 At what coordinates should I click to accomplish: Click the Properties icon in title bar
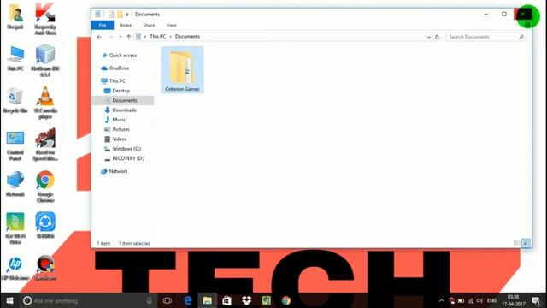111,15
